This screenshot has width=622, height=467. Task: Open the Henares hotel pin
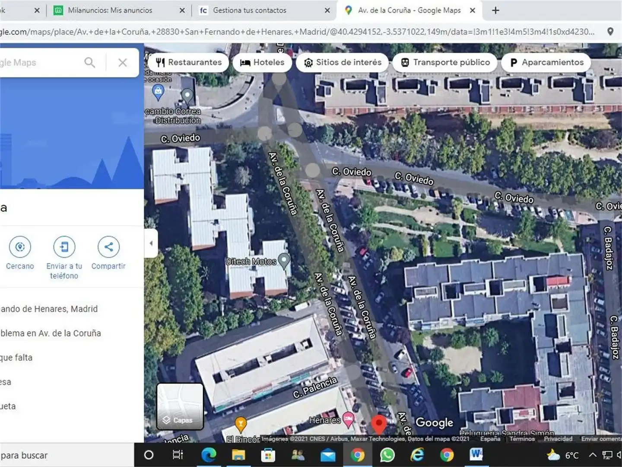[348, 419]
